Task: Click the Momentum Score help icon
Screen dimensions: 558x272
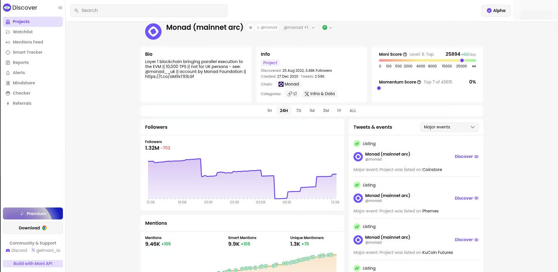Action: click(419, 82)
